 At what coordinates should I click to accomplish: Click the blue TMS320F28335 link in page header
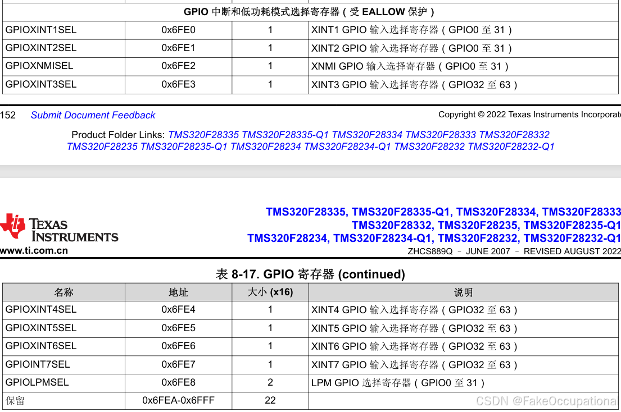pos(307,212)
